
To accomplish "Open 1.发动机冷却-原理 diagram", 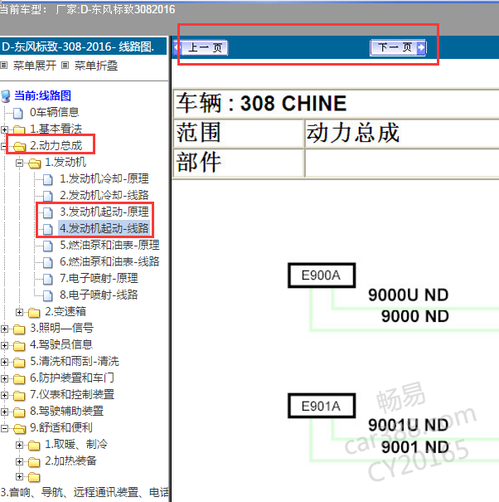I will [x=104, y=178].
